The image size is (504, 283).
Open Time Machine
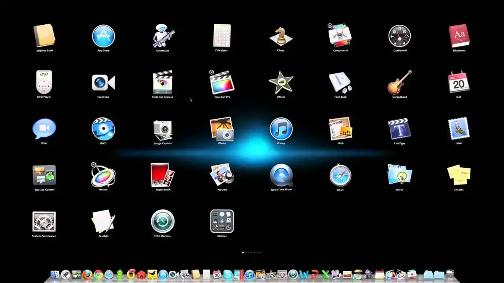(x=163, y=223)
